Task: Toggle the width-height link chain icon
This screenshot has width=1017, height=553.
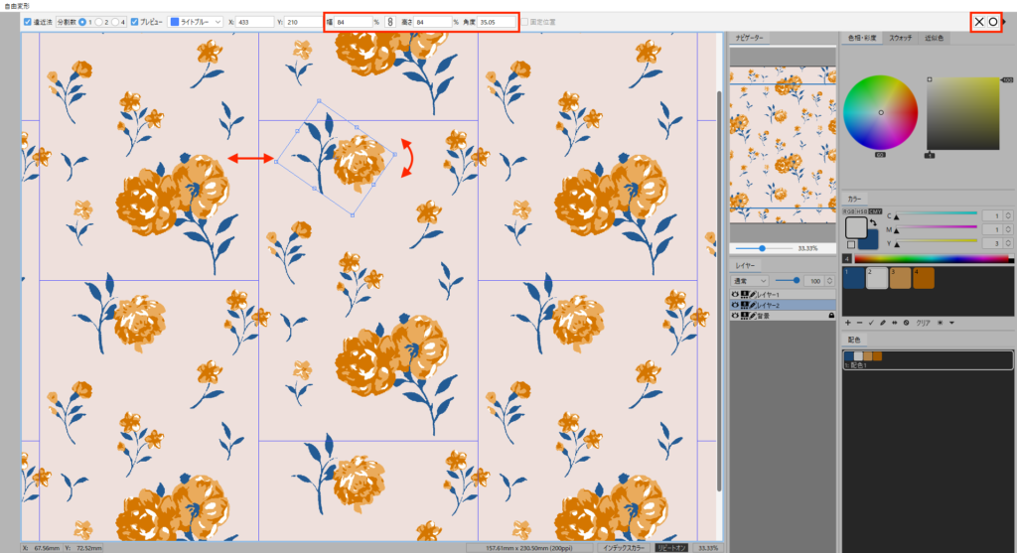Action: pos(389,22)
